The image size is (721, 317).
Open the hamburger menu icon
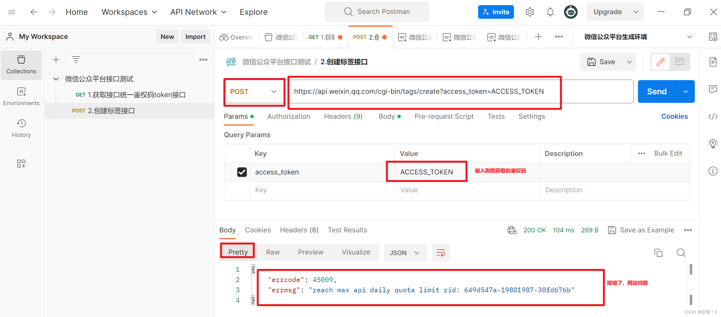coord(12,12)
